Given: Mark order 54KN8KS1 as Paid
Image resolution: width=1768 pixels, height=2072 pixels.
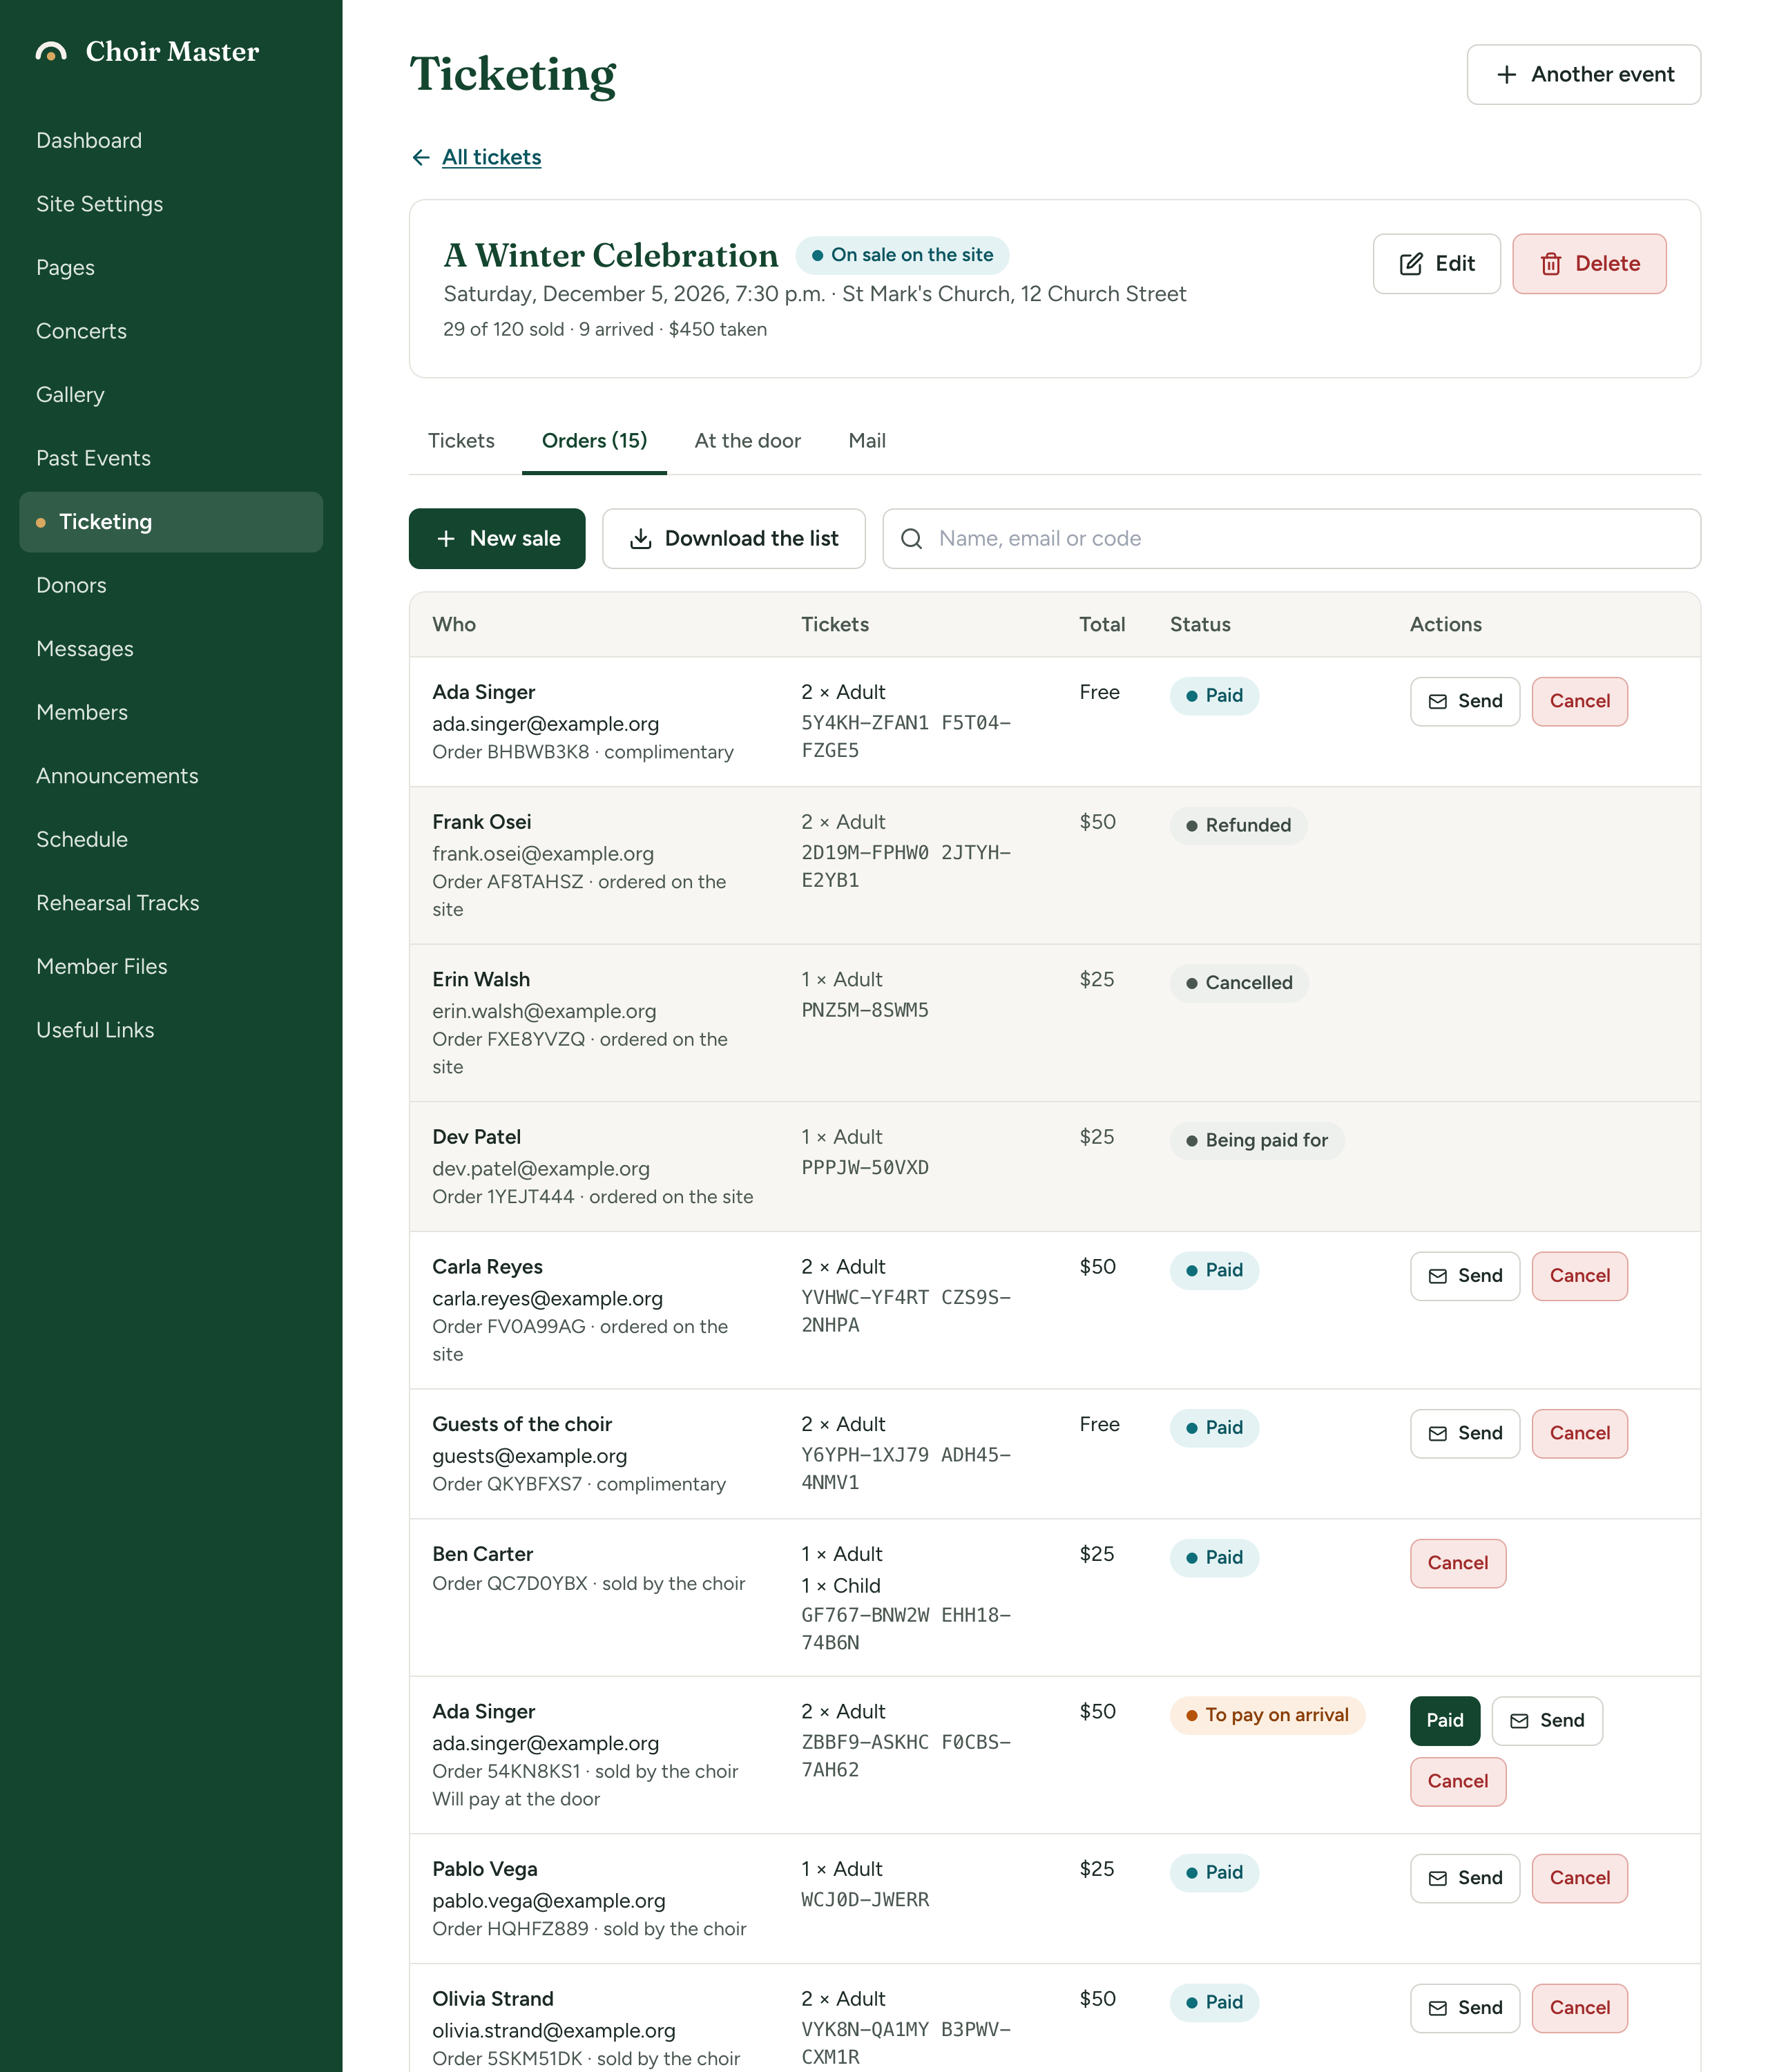Looking at the screenshot, I should tap(1444, 1721).
